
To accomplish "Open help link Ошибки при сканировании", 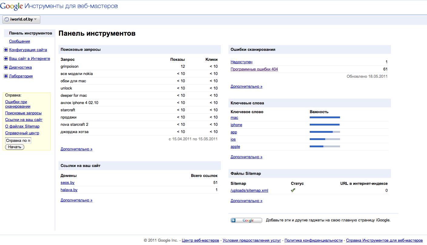I will pos(18,104).
